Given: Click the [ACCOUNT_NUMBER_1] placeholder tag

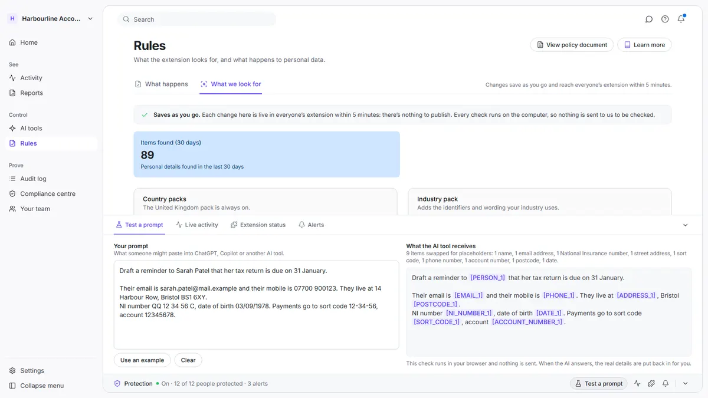Looking at the screenshot, I should tap(527, 322).
